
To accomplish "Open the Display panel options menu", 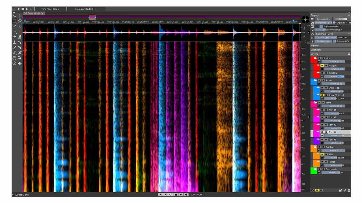I will (x=349, y=15).
